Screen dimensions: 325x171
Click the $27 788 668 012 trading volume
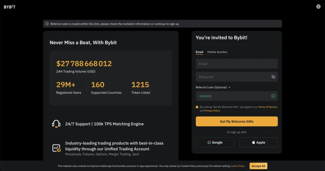(x=84, y=63)
